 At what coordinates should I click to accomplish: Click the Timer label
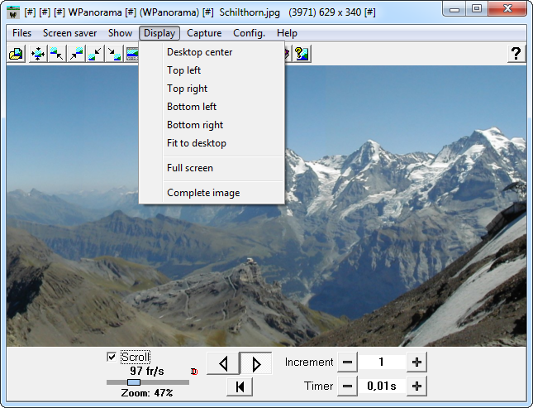(318, 386)
